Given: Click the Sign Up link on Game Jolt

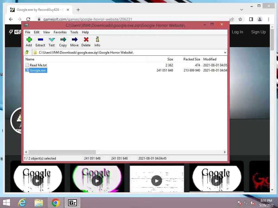Looking at the screenshot, I should (x=258, y=32).
